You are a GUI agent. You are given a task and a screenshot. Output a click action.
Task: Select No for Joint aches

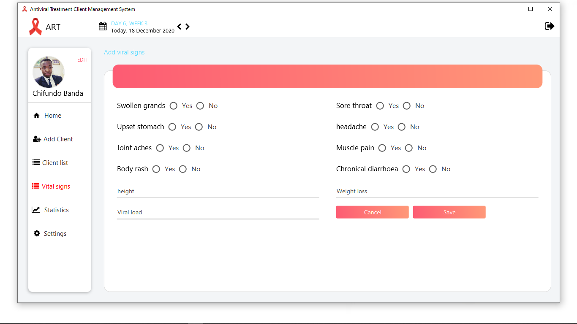pos(187,148)
